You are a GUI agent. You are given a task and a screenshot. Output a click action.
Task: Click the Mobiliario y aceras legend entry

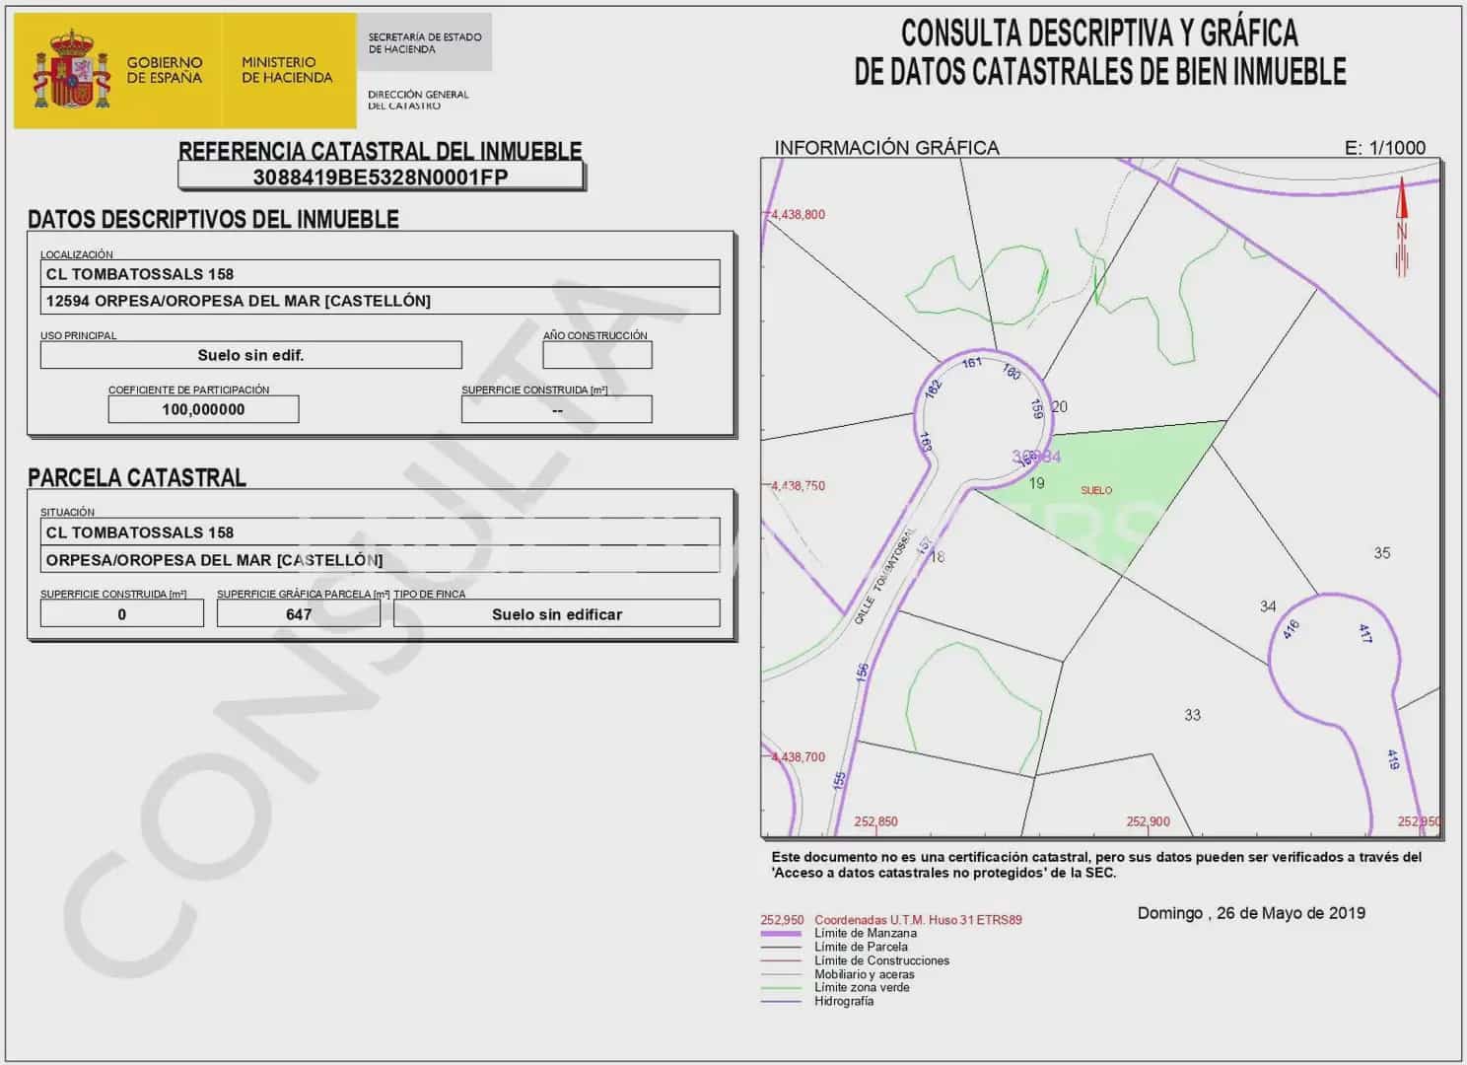click(x=865, y=974)
